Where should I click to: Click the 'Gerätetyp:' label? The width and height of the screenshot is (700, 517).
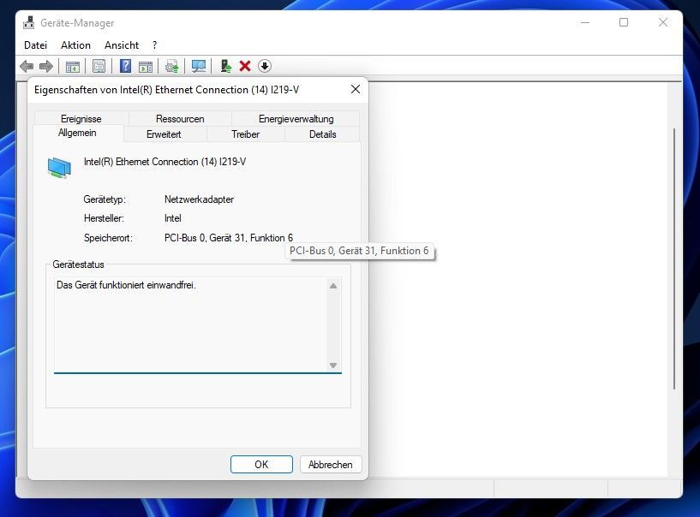coord(105,199)
